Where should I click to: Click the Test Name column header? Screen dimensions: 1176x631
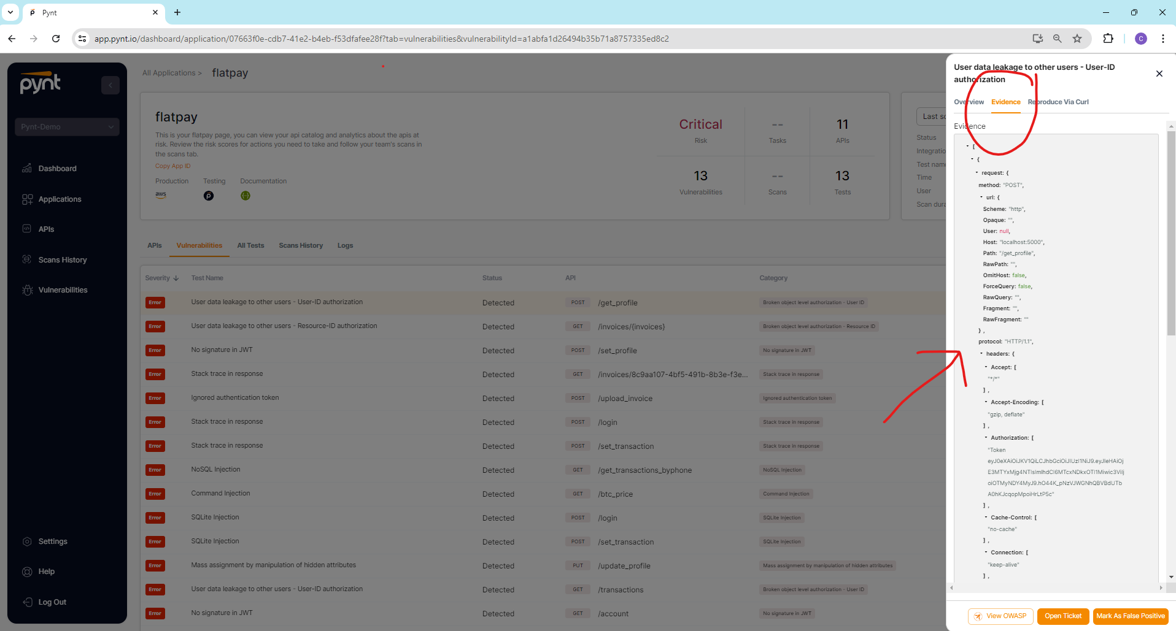click(207, 278)
